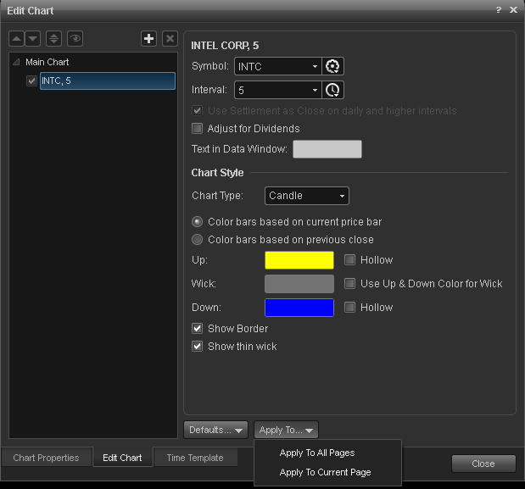Open help with the question mark icon
This screenshot has width=525, height=489.
pyautogui.click(x=498, y=10)
